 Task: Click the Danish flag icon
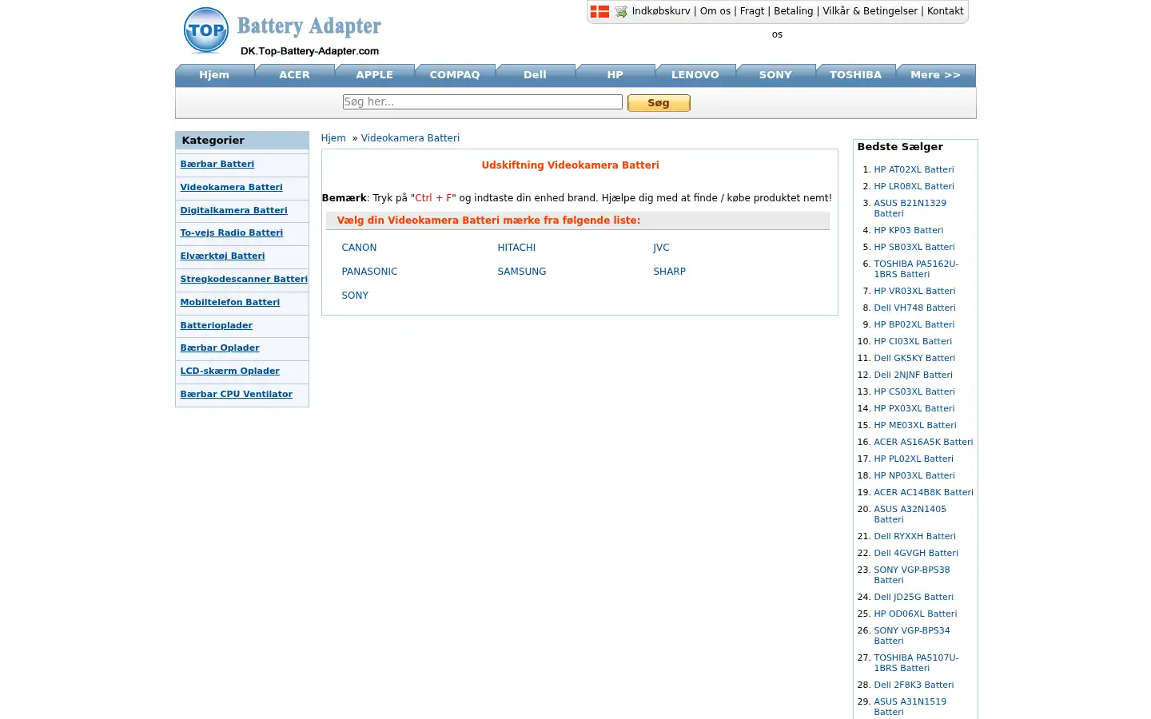coord(599,11)
